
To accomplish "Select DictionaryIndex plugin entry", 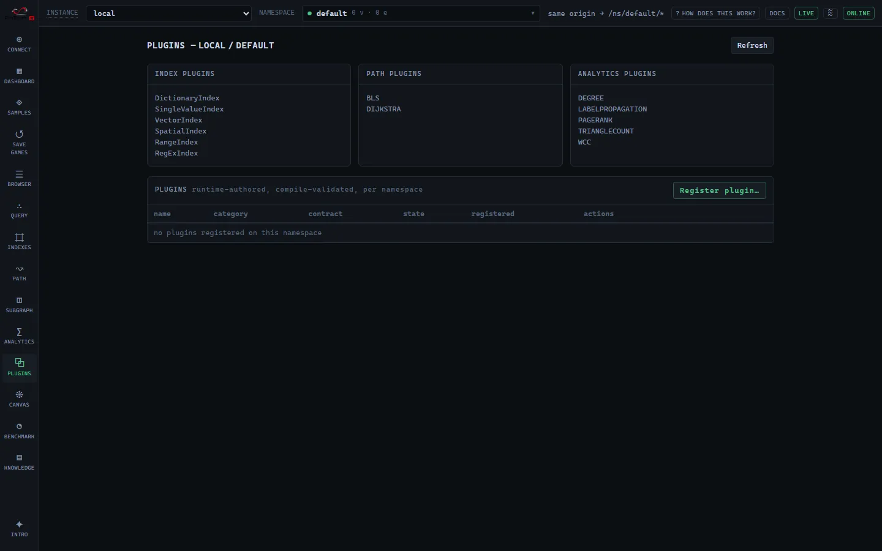I will coord(187,98).
